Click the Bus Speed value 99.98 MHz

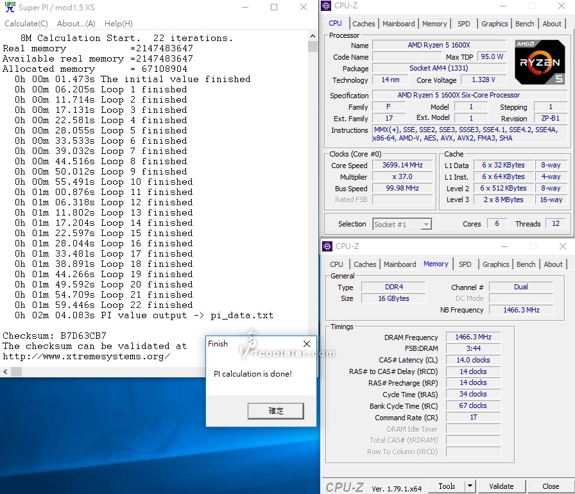point(402,189)
